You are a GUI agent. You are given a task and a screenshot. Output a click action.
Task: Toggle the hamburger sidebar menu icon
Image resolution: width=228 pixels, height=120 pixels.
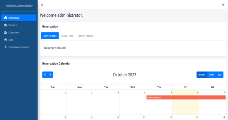[42, 5]
